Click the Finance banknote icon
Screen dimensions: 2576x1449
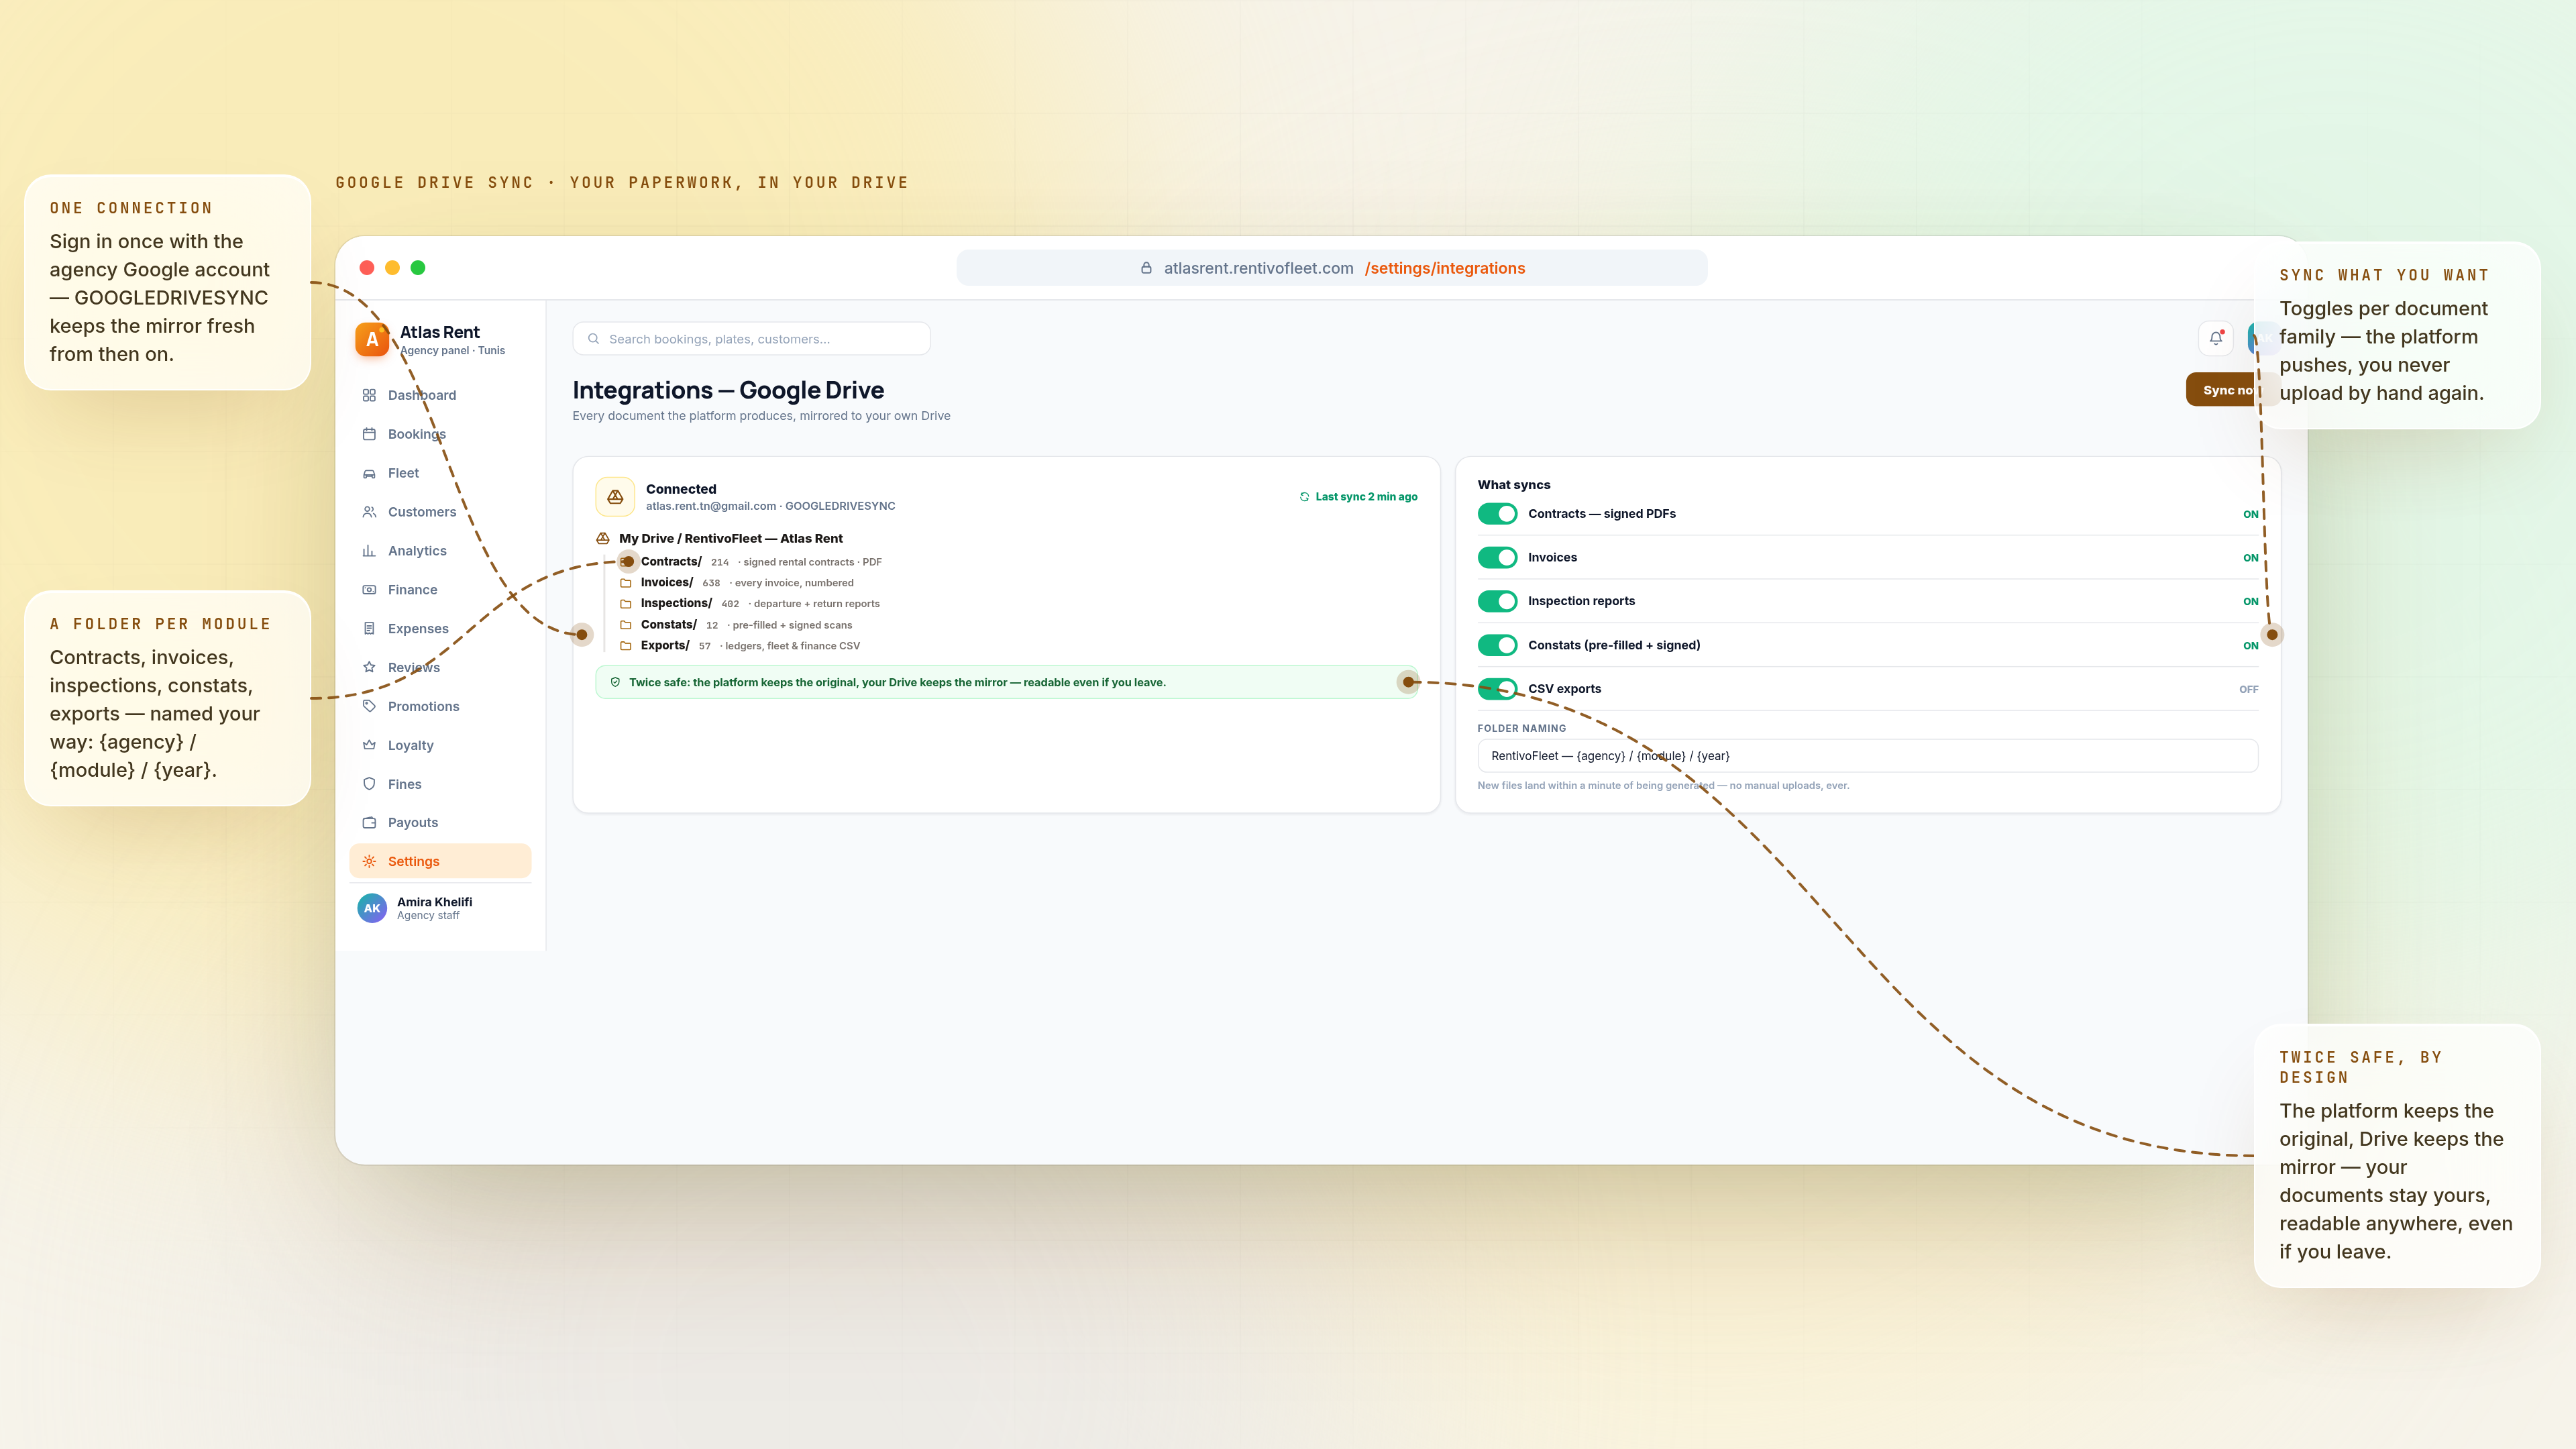(x=369, y=590)
